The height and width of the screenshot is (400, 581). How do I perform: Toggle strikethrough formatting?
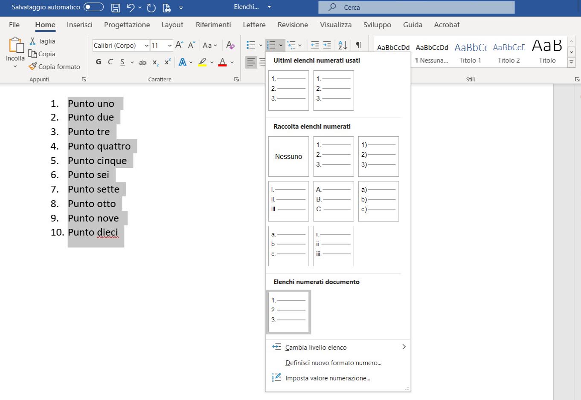pos(142,62)
